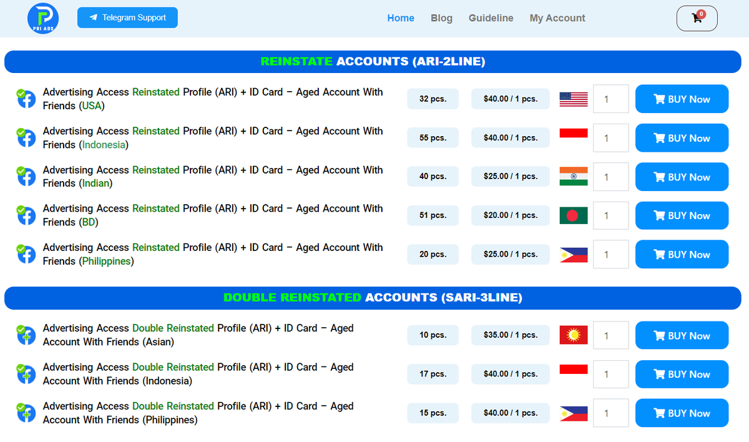
Task: Click quantity field for Indian account
Action: 610,177
